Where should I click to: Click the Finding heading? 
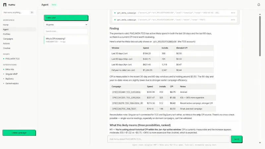click(x=114, y=28)
